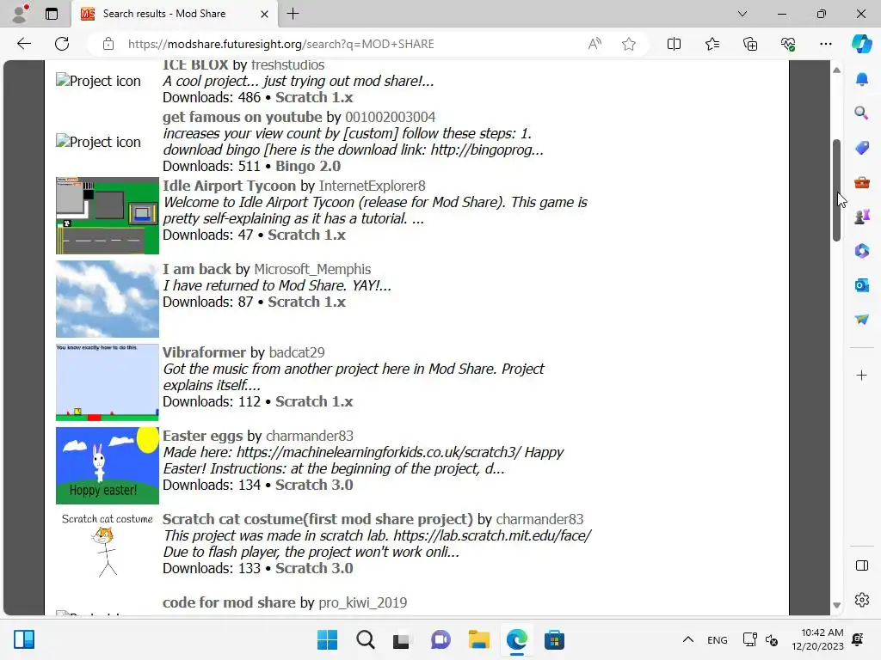881x660 pixels.
Task: Click Bingo 2.0 mod link
Action: [308, 166]
